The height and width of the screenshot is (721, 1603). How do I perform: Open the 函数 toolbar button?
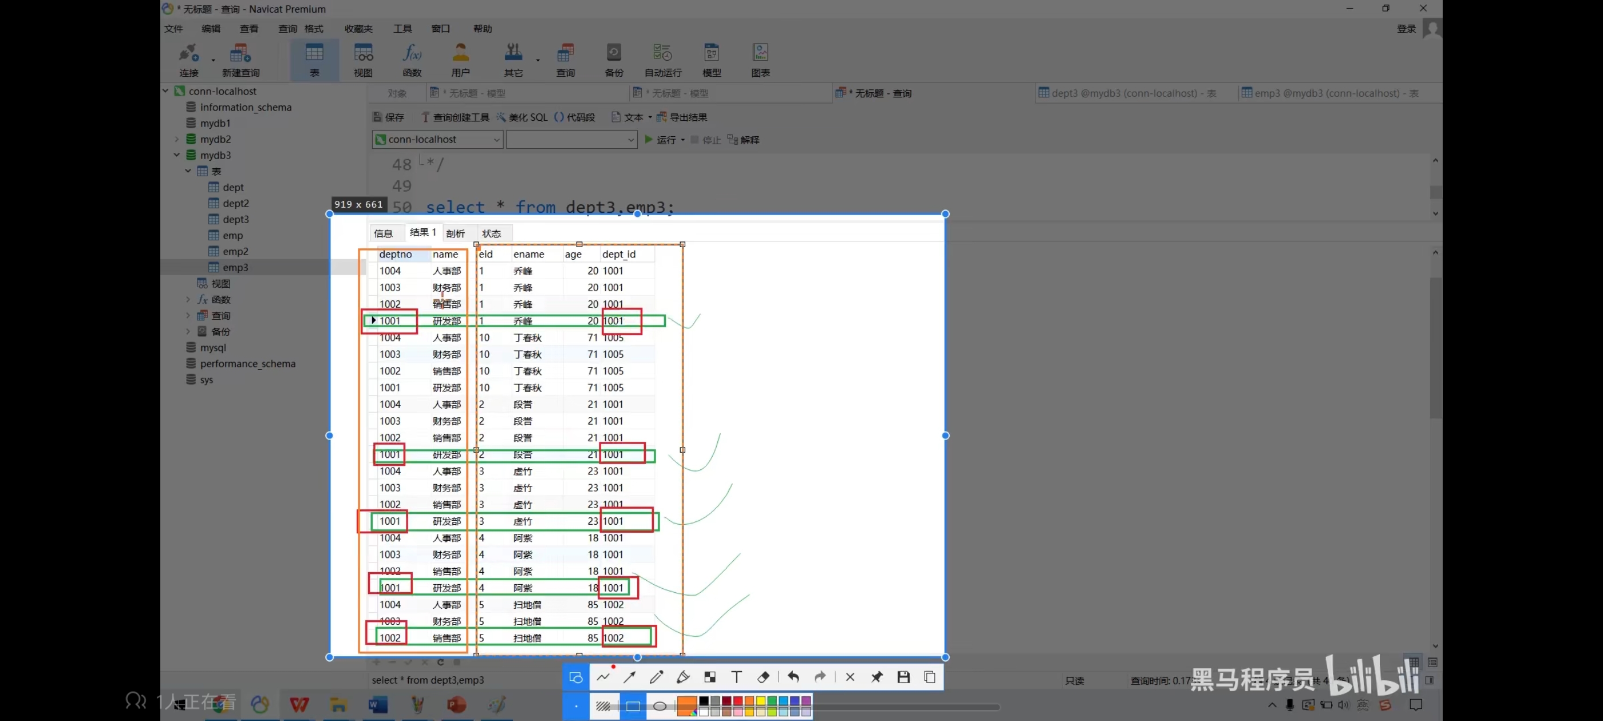click(412, 60)
